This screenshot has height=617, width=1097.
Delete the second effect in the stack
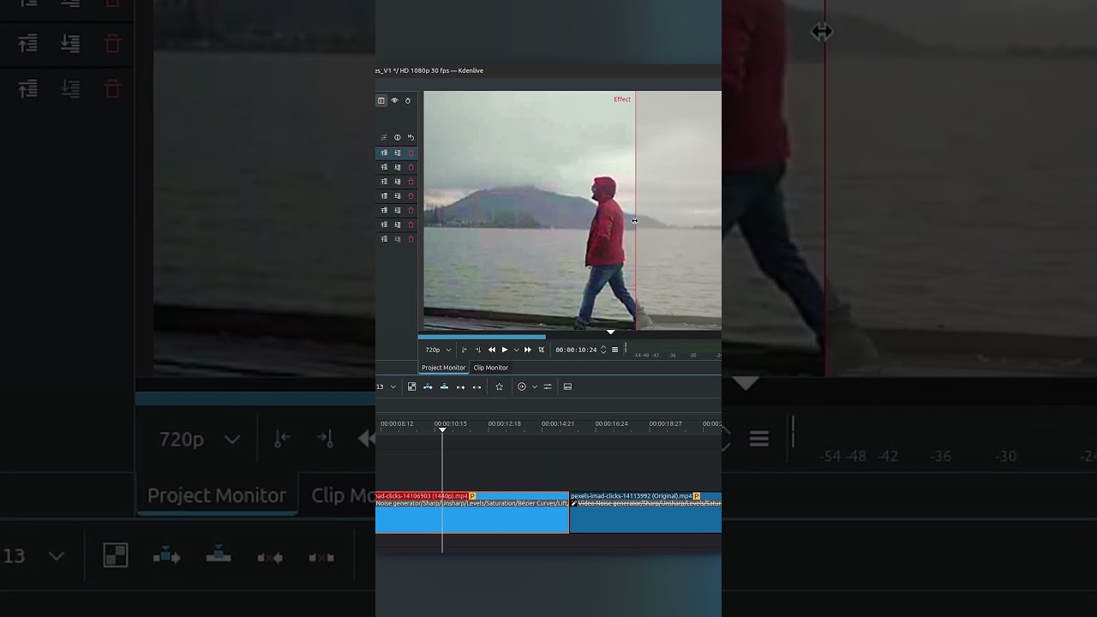pyautogui.click(x=411, y=167)
